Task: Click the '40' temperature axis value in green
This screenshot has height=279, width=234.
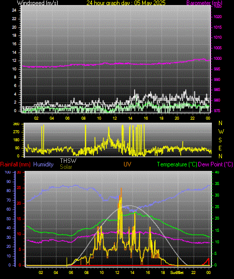Action: point(217,172)
